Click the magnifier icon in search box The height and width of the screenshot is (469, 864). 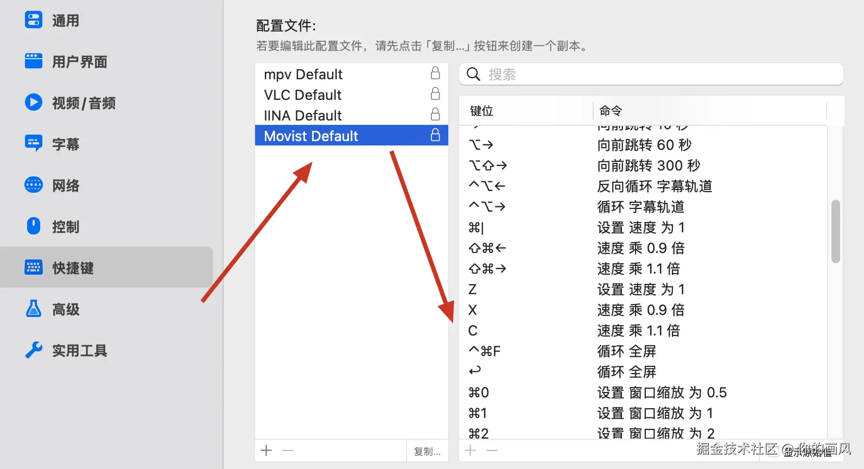pyautogui.click(x=473, y=74)
